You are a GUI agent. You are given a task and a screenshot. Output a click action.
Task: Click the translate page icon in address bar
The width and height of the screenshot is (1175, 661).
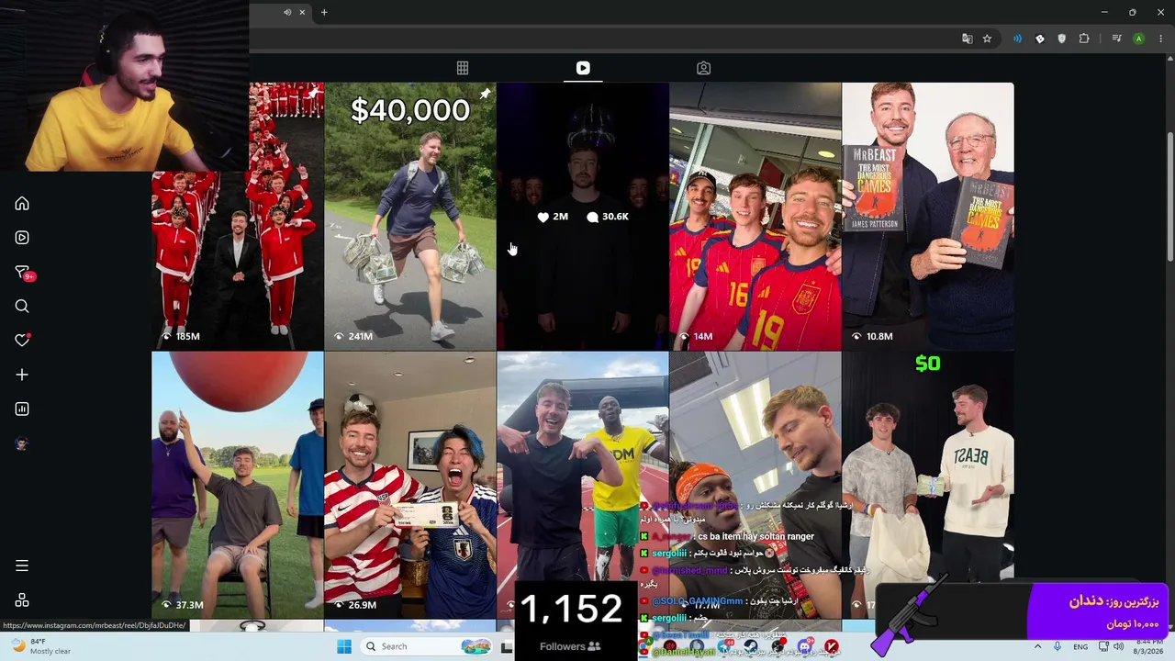point(967,39)
